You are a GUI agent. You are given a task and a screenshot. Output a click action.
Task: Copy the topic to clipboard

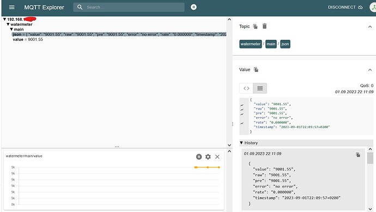pyautogui.click(x=255, y=26)
